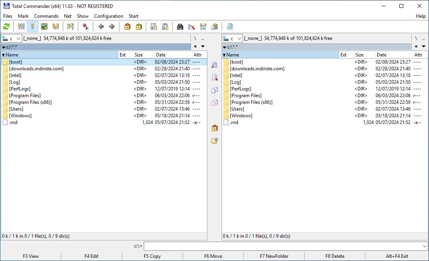429x261 pixels.
Task: Select the Full details view toolbar icon
Action: coord(32,26)
